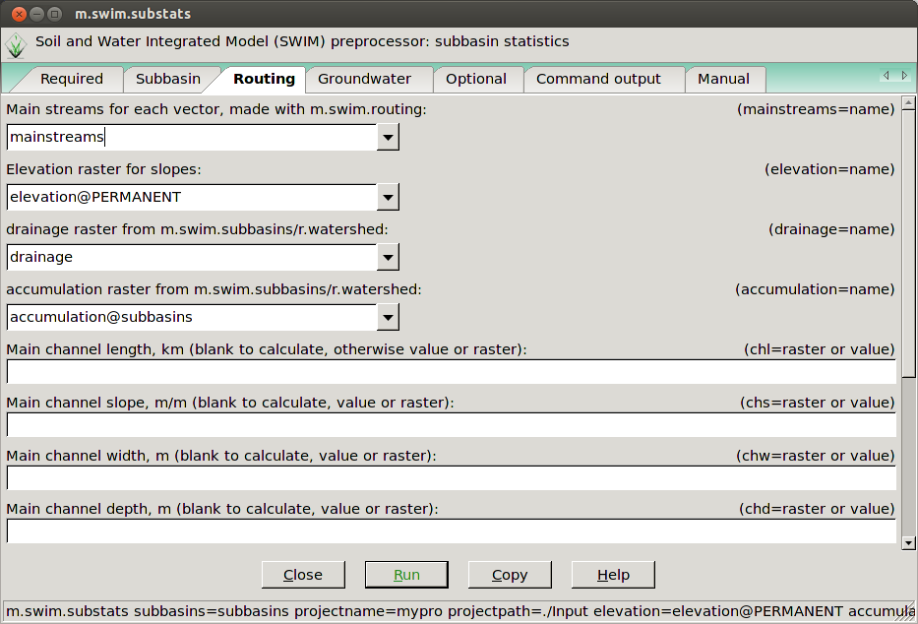This screenshot has width=918, height=624.
Task: Click the vertical scrollbar thumb
Action: [x=908, y=241]
